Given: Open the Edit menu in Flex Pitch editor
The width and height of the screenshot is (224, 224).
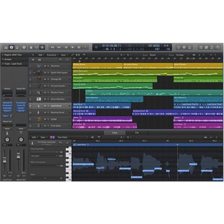Looking at the screenshot, I should pos(35,137).
